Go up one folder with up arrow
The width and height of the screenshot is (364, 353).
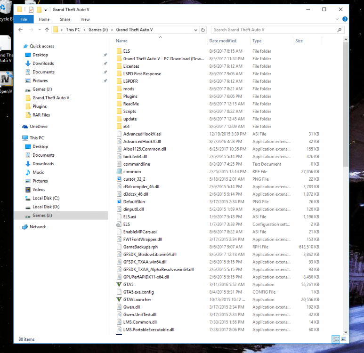(47, 30)
